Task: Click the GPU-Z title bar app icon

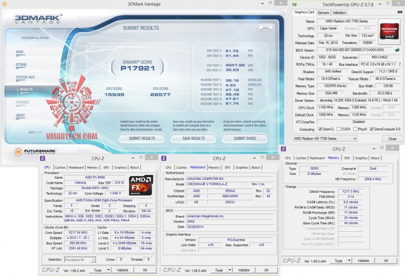Action: point(295,4)
